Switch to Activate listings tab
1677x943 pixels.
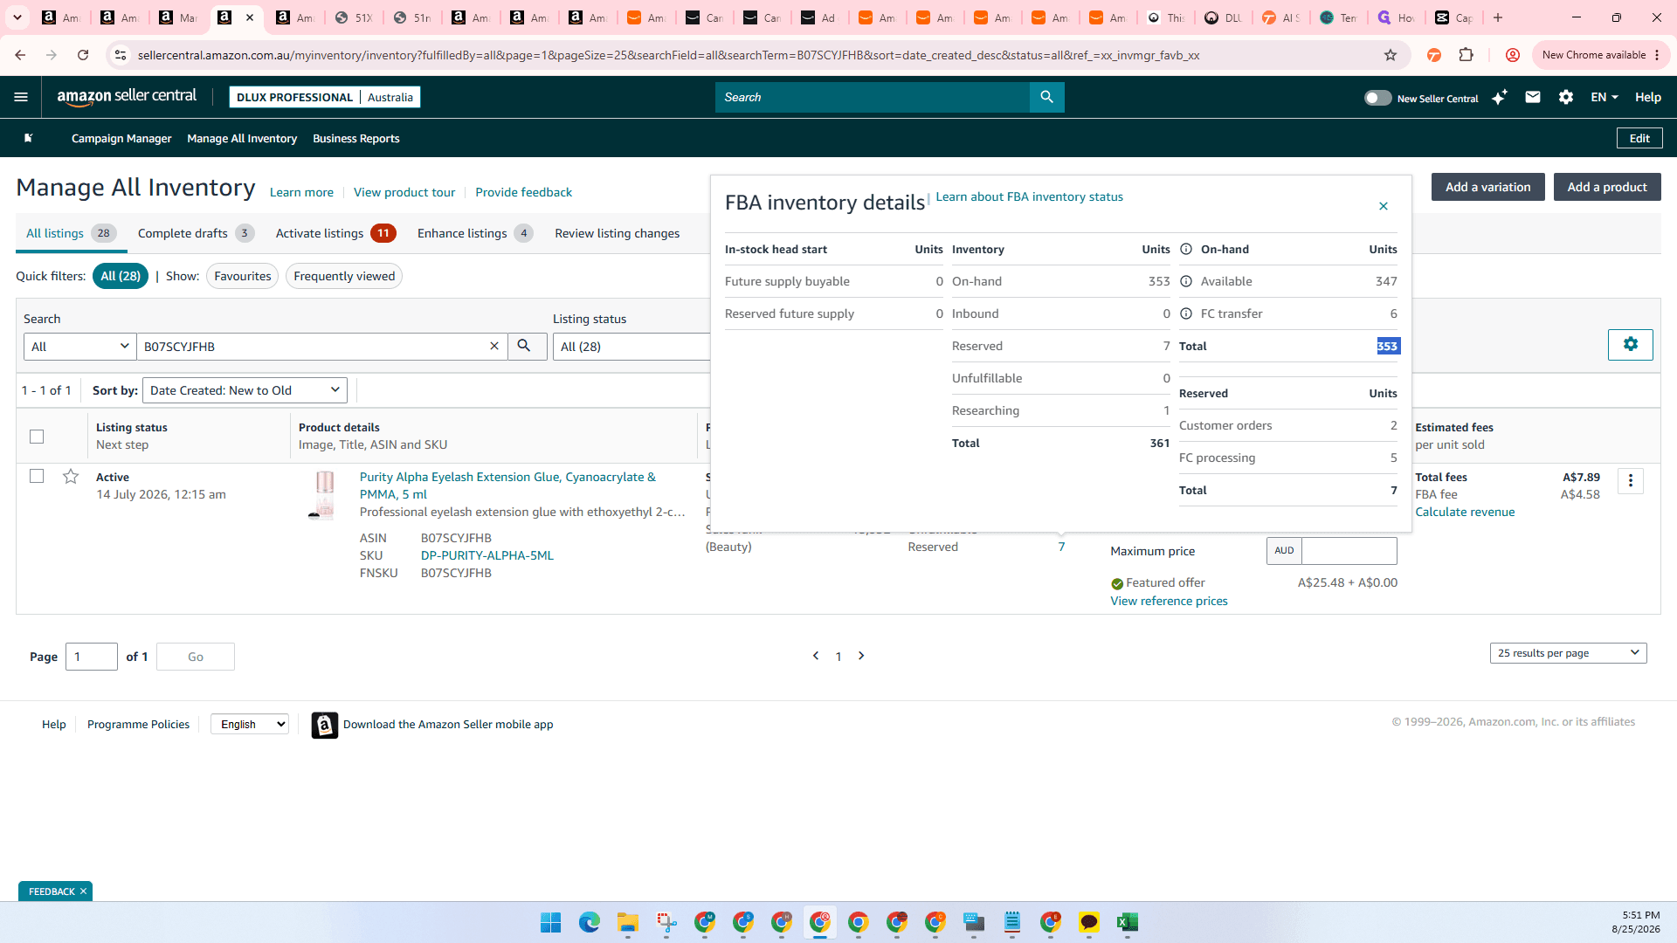point(335,233)
